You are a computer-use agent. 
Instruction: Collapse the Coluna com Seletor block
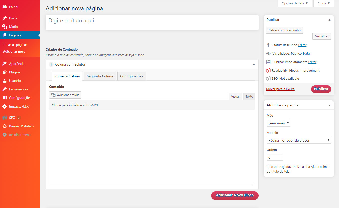254,64
